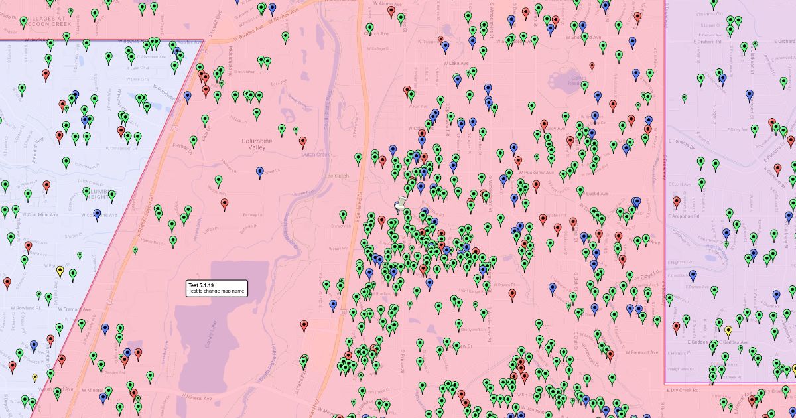This screenshot has width=796, height=418.
Task: Click the small green pin below Hubble Run Ln
Action: click(135, 251)
